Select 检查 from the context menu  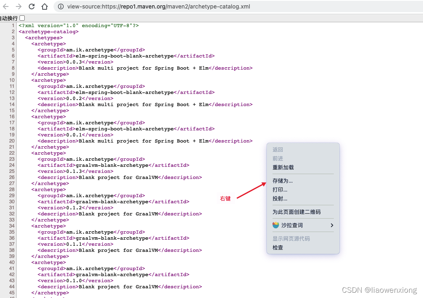pyautogui.click(x=277, y=247)
